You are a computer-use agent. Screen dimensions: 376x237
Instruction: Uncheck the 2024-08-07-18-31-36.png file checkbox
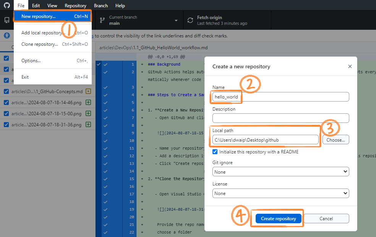6,124
